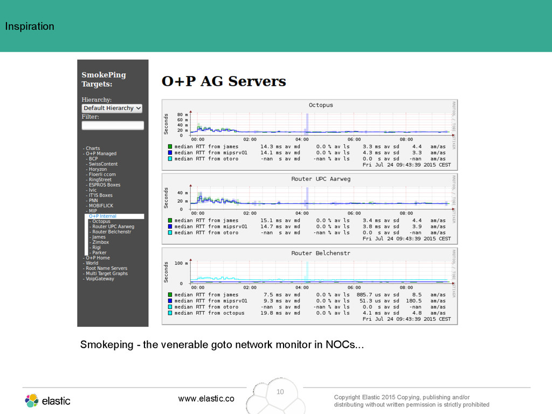
Task: Click 'median RTT from otoro' in Octopus legend
Action: pos(206,159)
